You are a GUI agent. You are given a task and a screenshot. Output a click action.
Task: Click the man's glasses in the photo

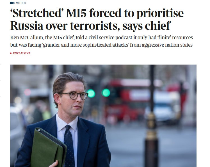pyautogui.click(x=74, y=96)
